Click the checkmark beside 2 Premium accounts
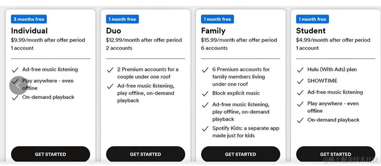The image size is (381, 166). 110,70
